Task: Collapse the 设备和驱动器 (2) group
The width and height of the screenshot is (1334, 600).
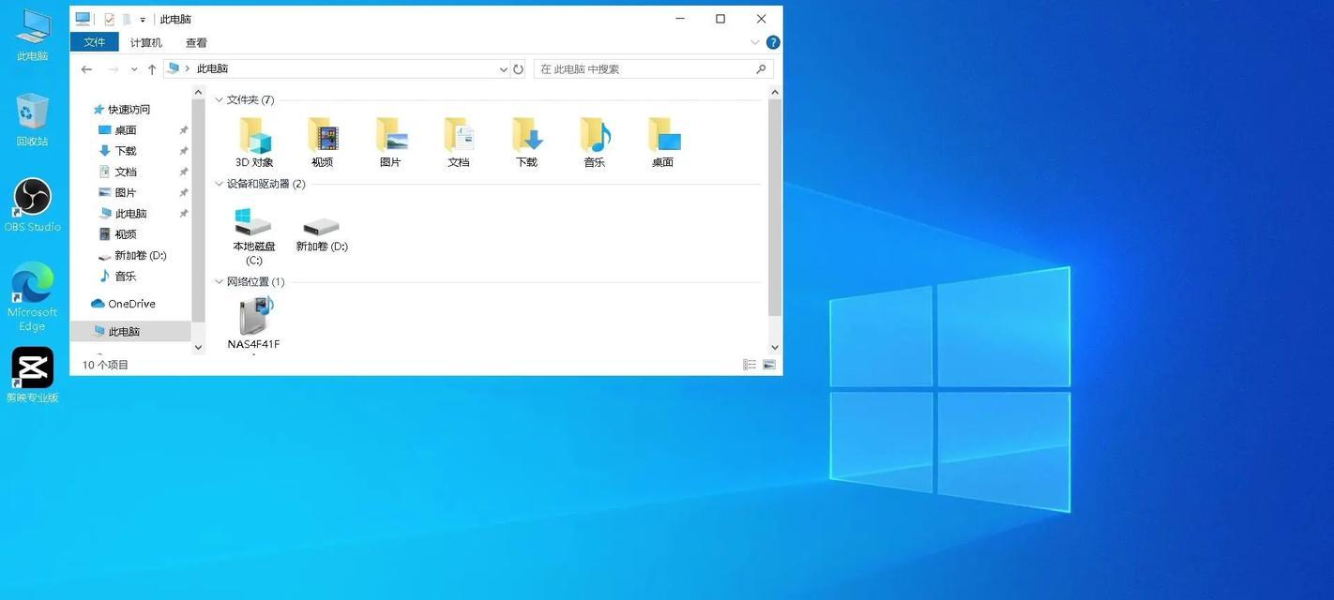Action: [x=220, y=184]
